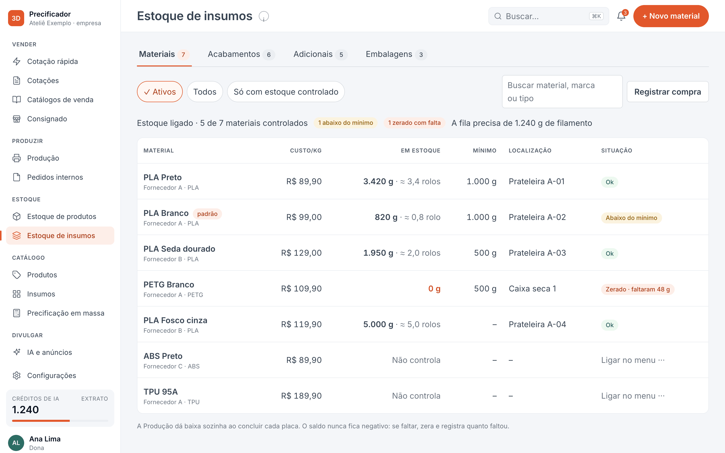Image resolution: width=725 pixels, height=453 pixels.
Task: Click the 1 abaixo do mínimo badge
Action: (x=345, y=123)
